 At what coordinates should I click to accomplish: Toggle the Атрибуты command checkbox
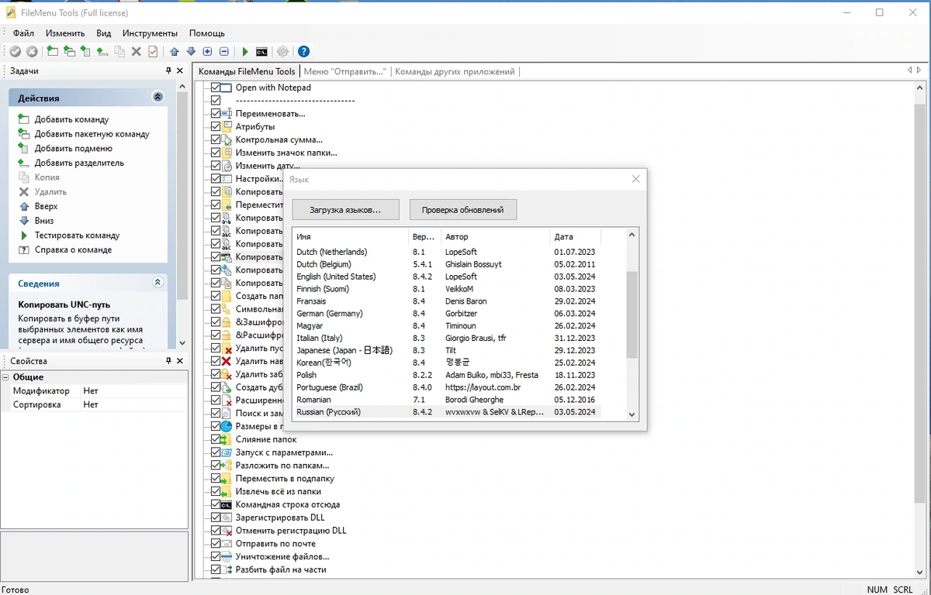[216, 127]
